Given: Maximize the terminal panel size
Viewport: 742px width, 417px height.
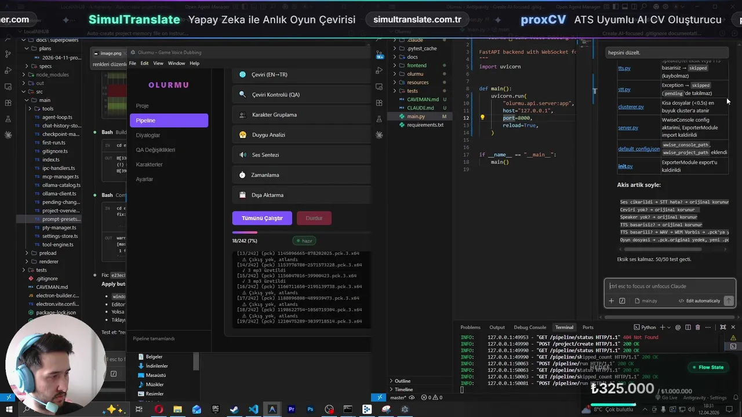Looking at the screenshot, I should [x=722, y=327].
